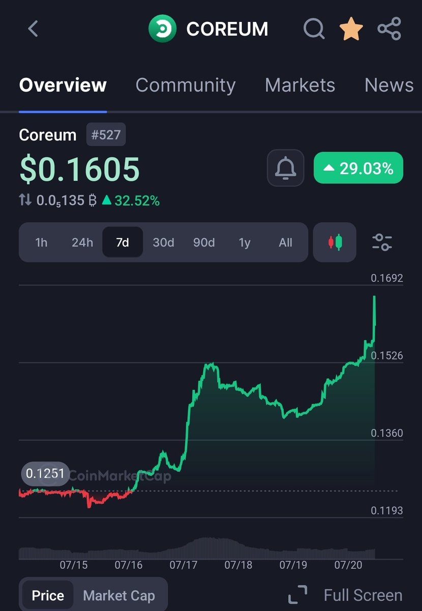Image resolution: width=422 pixels, height=611 pixels.
Task: Tap the 07/19 date on chart axis
Action: (x=293, y=565)
